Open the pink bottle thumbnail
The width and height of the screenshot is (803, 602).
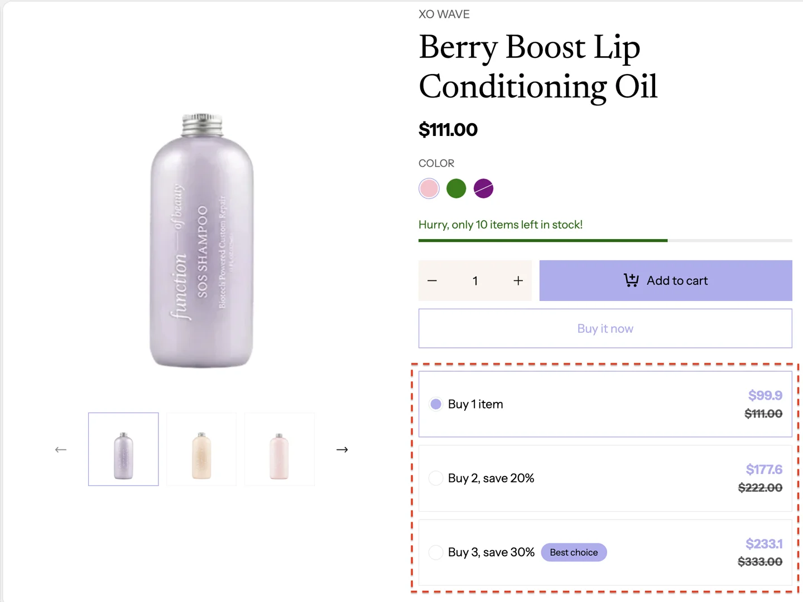[x=280, y=449]
